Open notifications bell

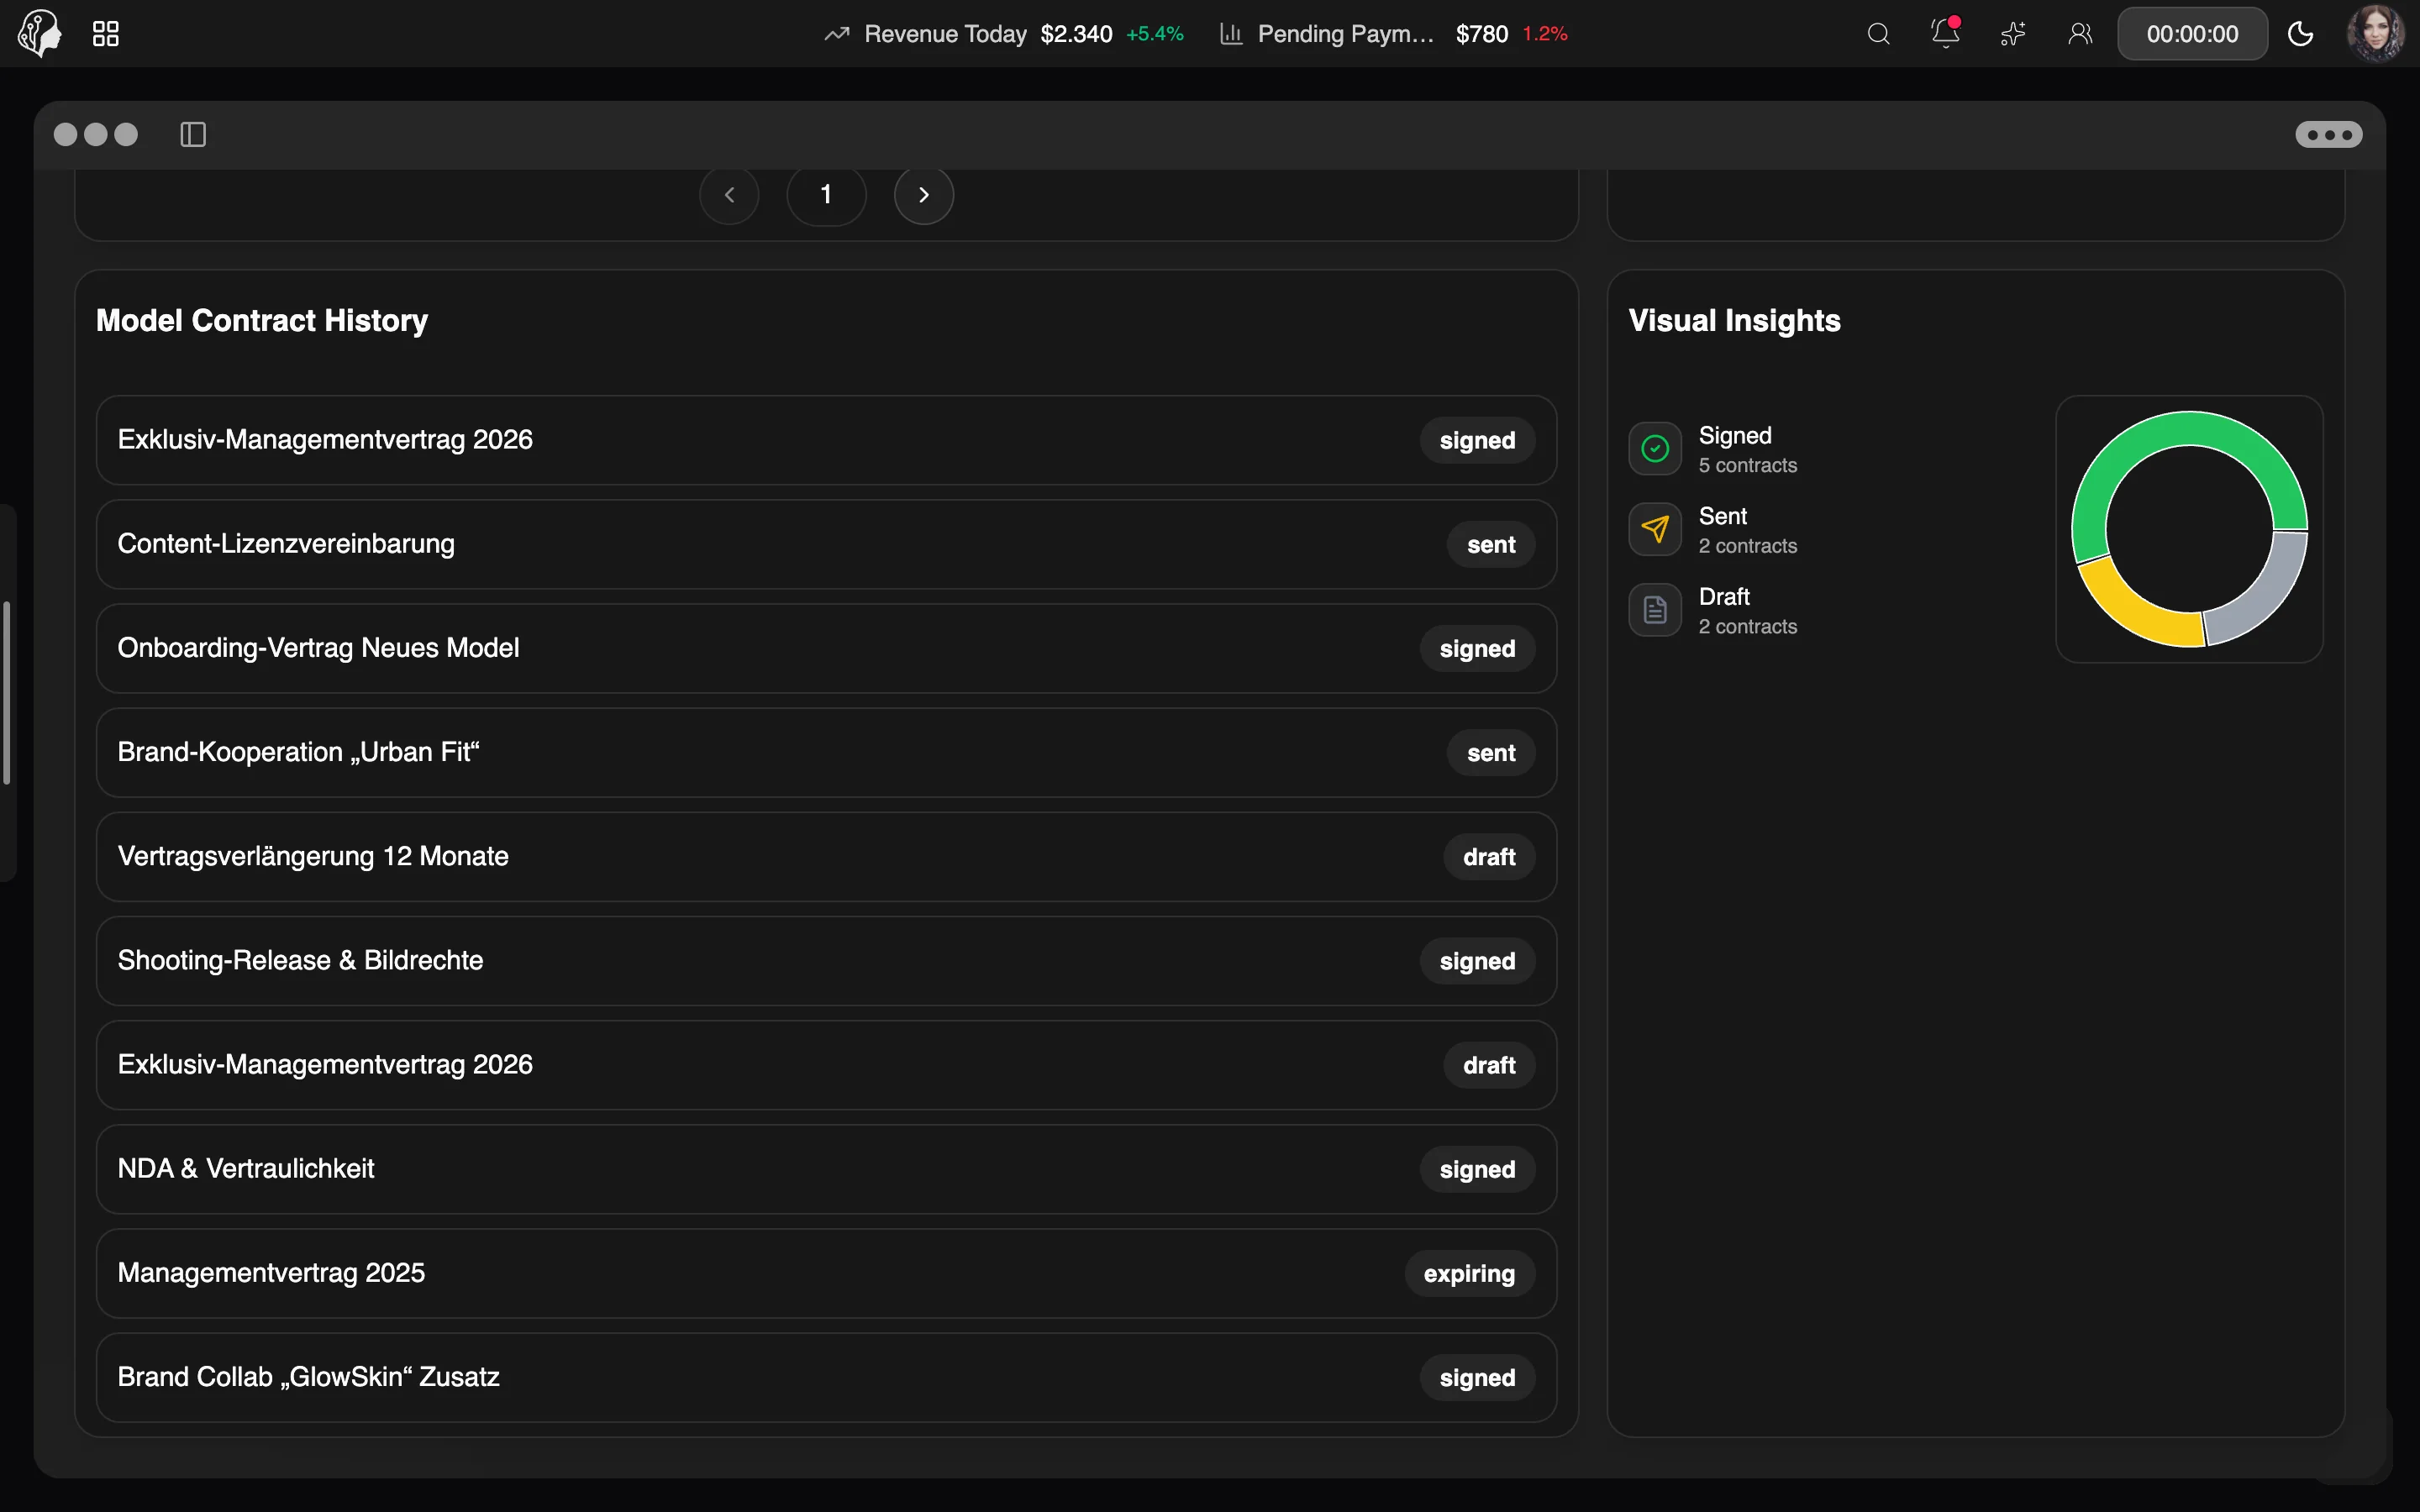click(x=1945, y=33)
